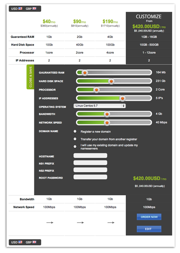Click the Network Speed row label in table
The height and width of the screenshot is (253, 180).
tap(24, 207)
